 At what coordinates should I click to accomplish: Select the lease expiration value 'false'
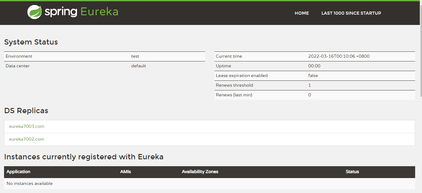313,76
